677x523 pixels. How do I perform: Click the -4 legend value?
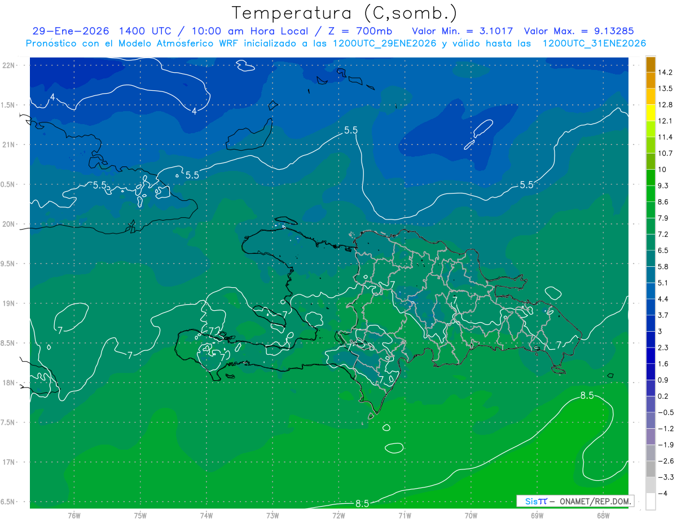[662, 494]
